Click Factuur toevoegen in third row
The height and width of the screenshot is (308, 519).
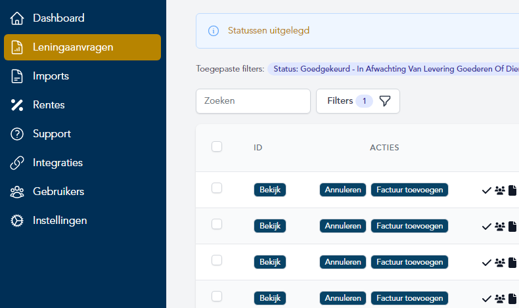tap(409, 262)
